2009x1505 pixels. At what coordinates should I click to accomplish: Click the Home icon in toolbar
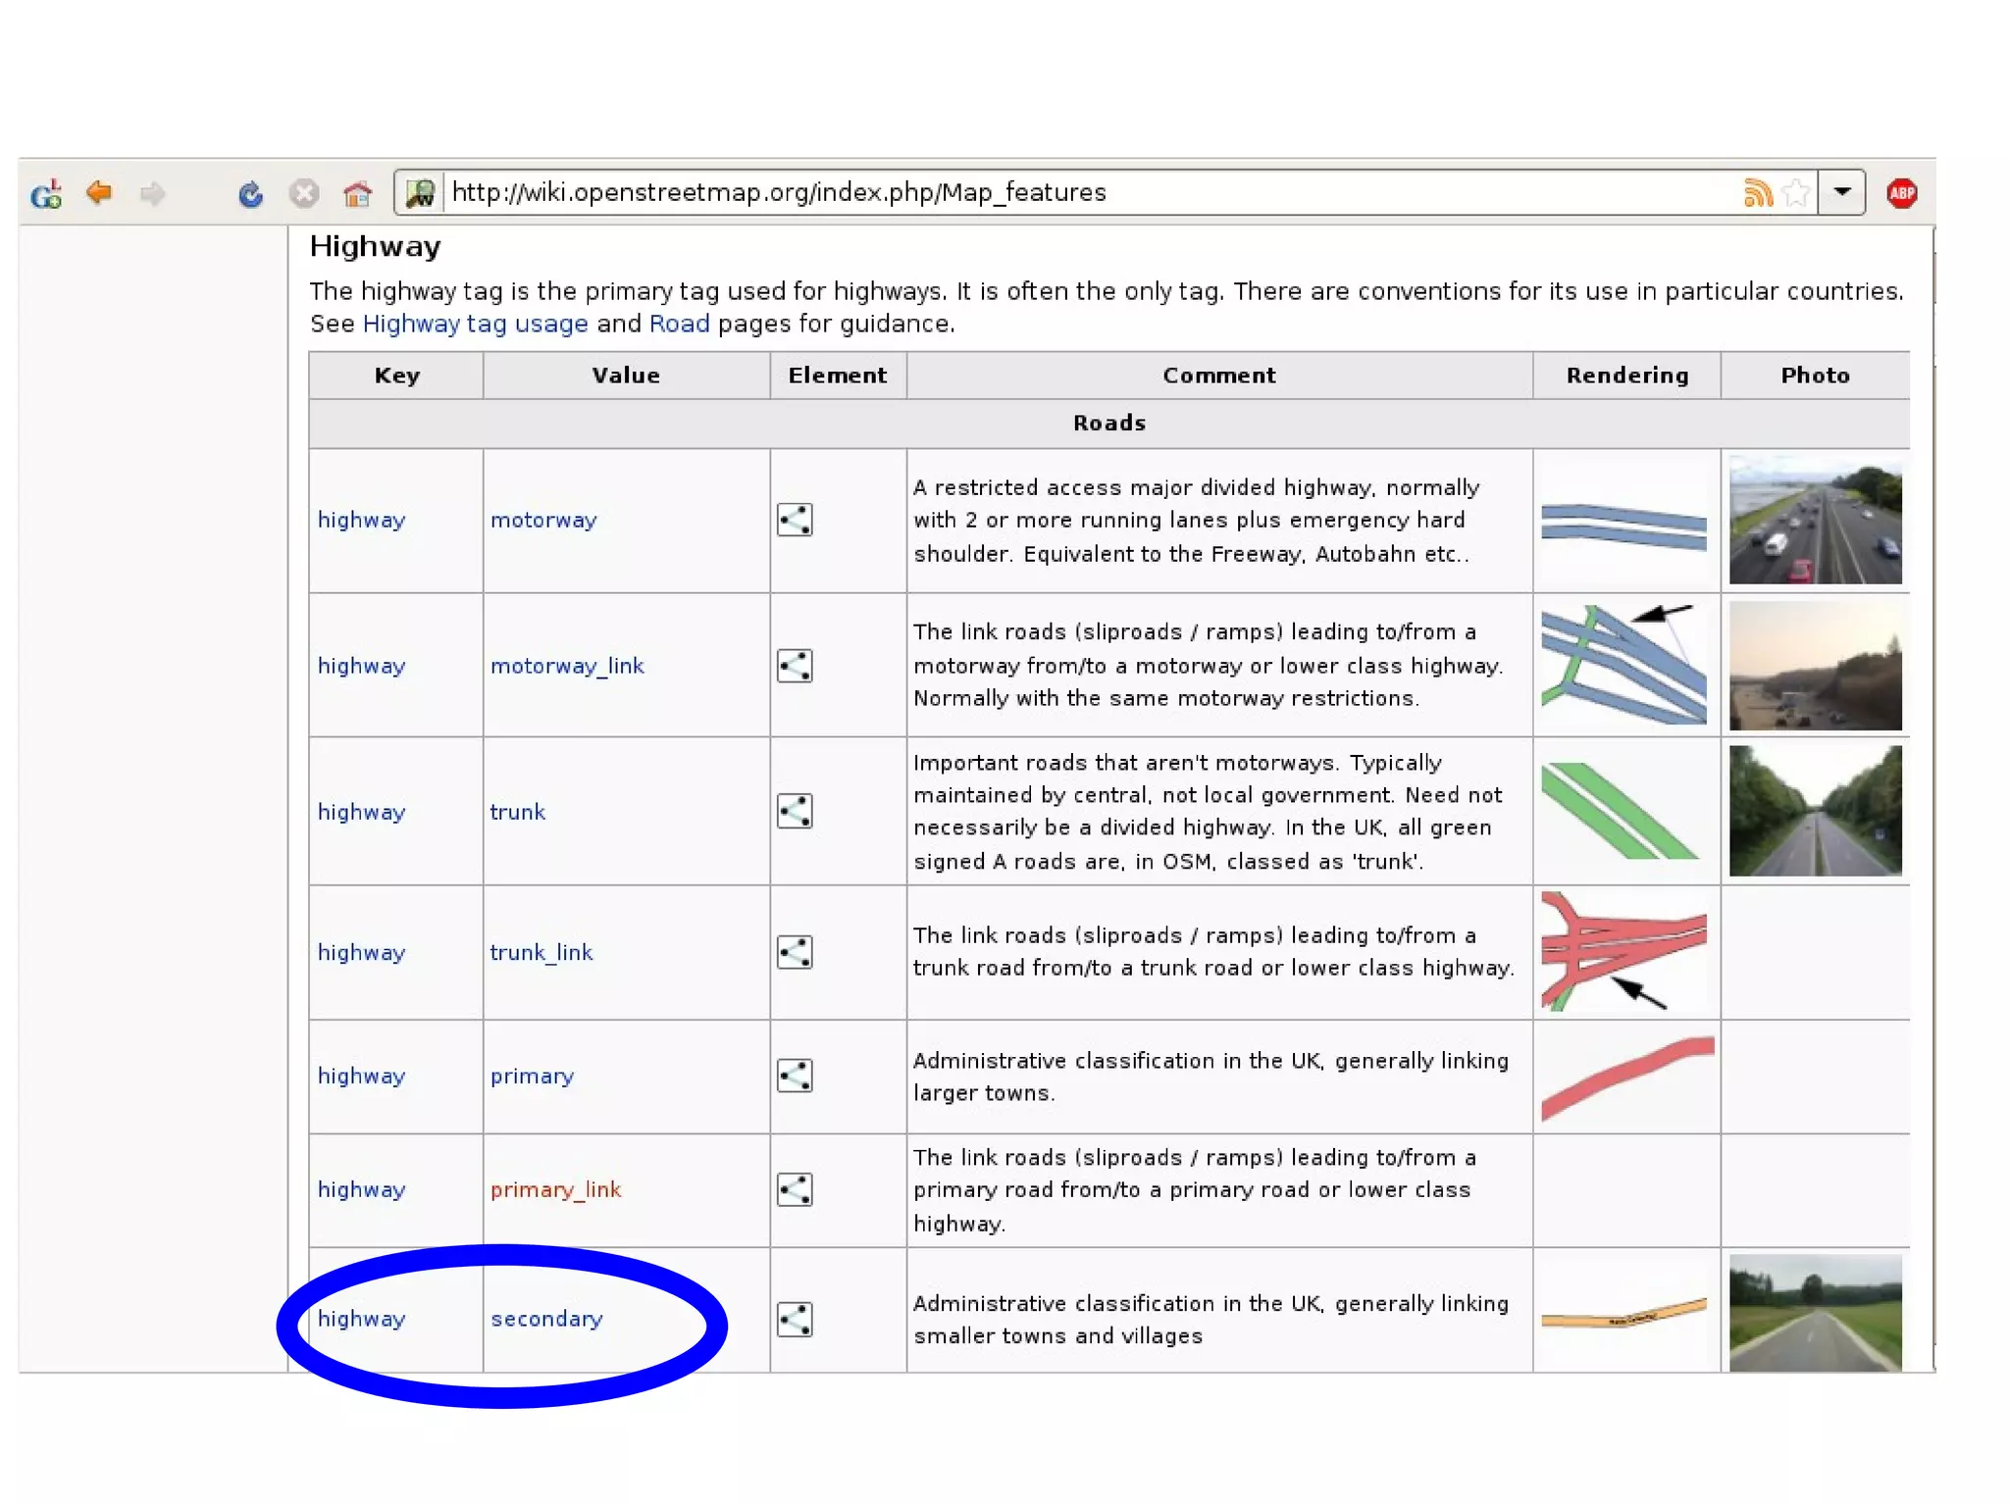pos(357,194)
